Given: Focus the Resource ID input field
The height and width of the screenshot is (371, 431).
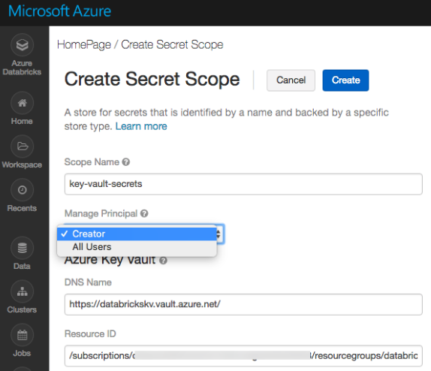Looking at the screenshot, I should click(x=243, y=355).
